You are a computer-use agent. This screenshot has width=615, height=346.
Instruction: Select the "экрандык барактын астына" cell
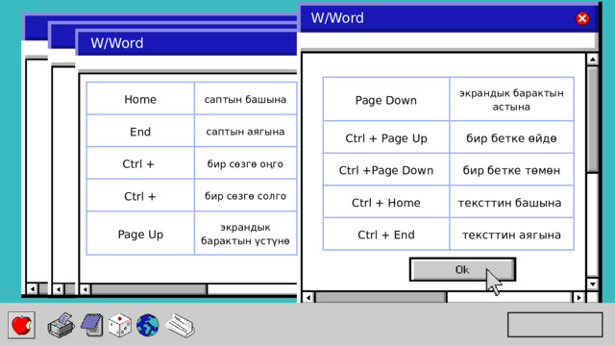click(511, 99)
